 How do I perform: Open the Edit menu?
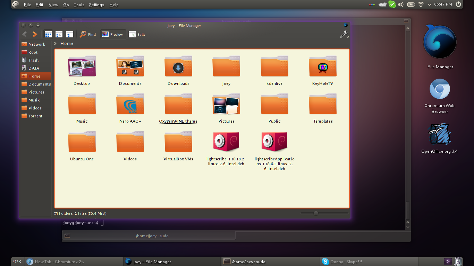click(40, 5)
